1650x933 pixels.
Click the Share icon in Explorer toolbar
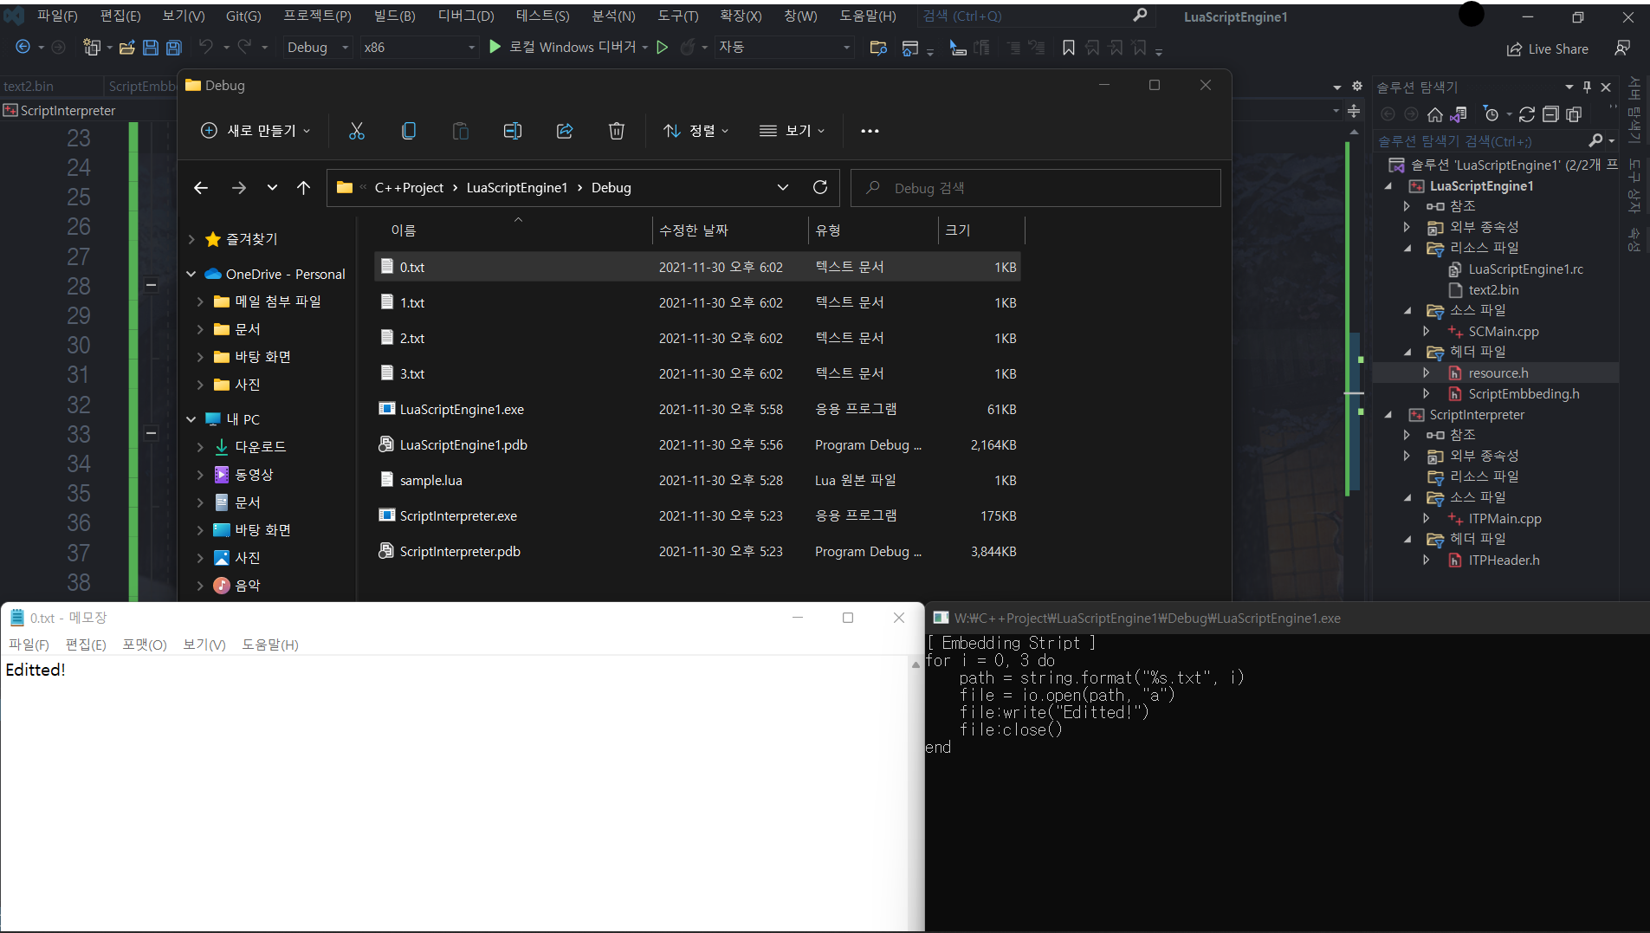[565, 131]
